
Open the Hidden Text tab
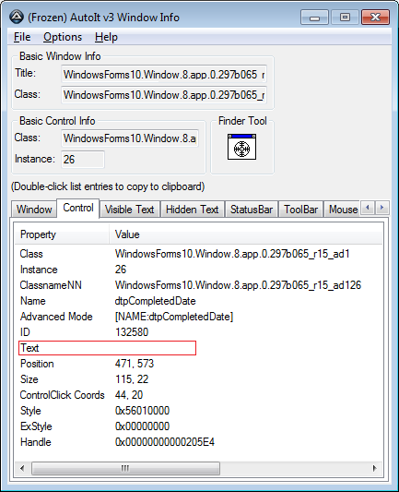pyautogui.click(x=192, y=210)
